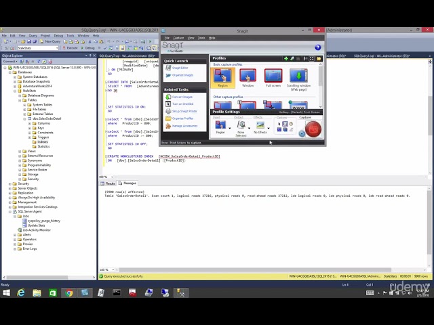The height and width of the screenshot is (325, 434).
Task: Expand the Columns folder under SalesOrderDetail
Action: 29,123
